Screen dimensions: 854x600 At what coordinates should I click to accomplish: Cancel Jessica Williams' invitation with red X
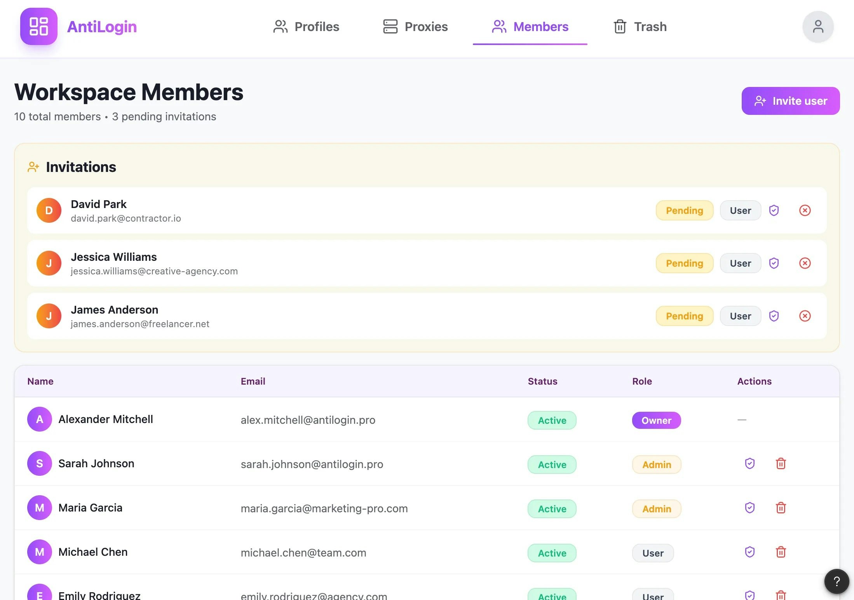(x=805, y=263)
